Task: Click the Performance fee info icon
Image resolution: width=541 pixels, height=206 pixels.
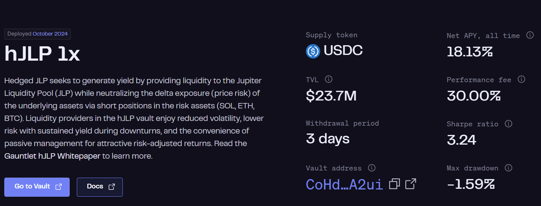Action: click(521, 79)
